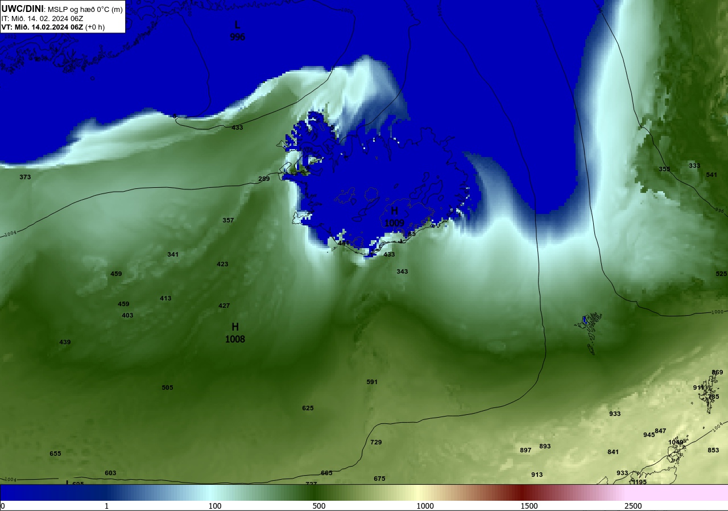Click the height value 603

110,473
